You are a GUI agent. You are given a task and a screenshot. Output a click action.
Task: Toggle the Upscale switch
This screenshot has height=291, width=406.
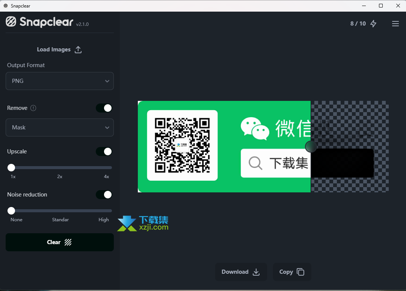(104, 151)
